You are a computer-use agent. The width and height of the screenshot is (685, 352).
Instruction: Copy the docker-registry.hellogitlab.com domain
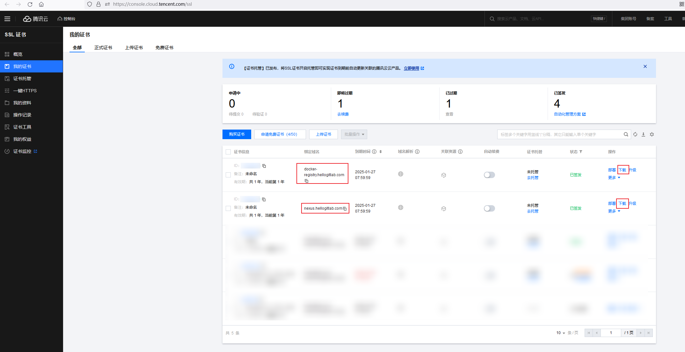306,181
